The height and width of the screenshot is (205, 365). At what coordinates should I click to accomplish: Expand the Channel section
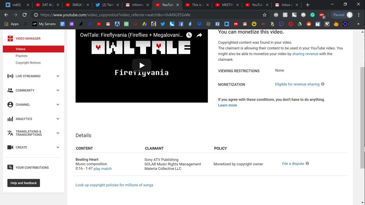[58, 105]
